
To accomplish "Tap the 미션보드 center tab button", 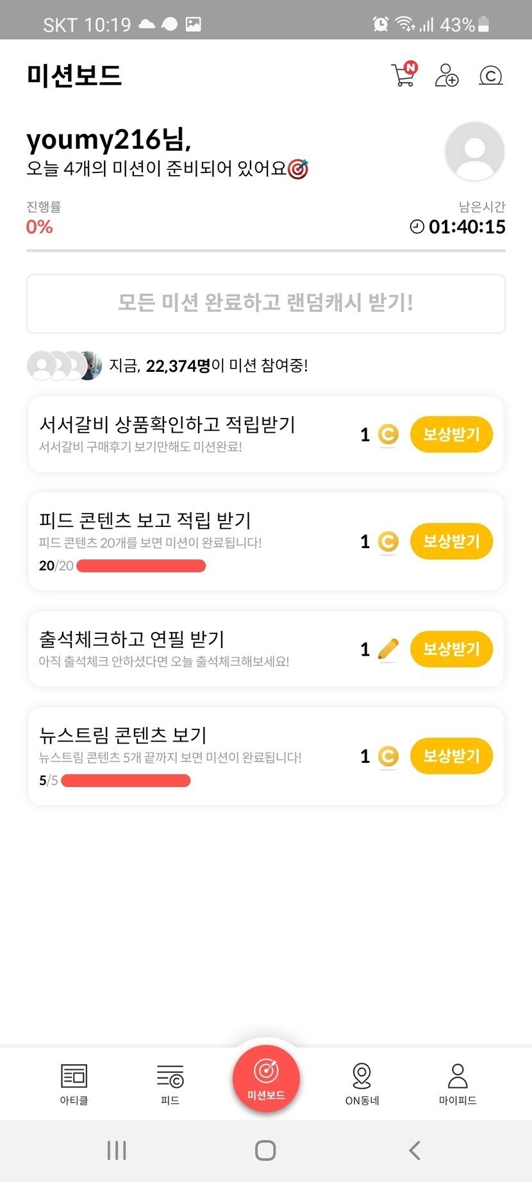I will pyautogui.click(x=266, y=1078).
